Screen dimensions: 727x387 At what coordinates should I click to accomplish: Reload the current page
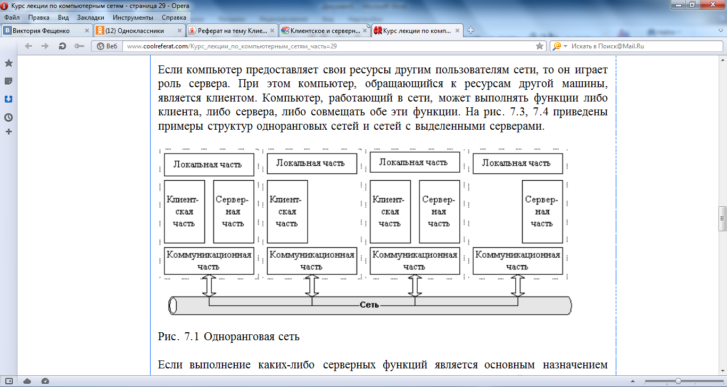[62, 46]
